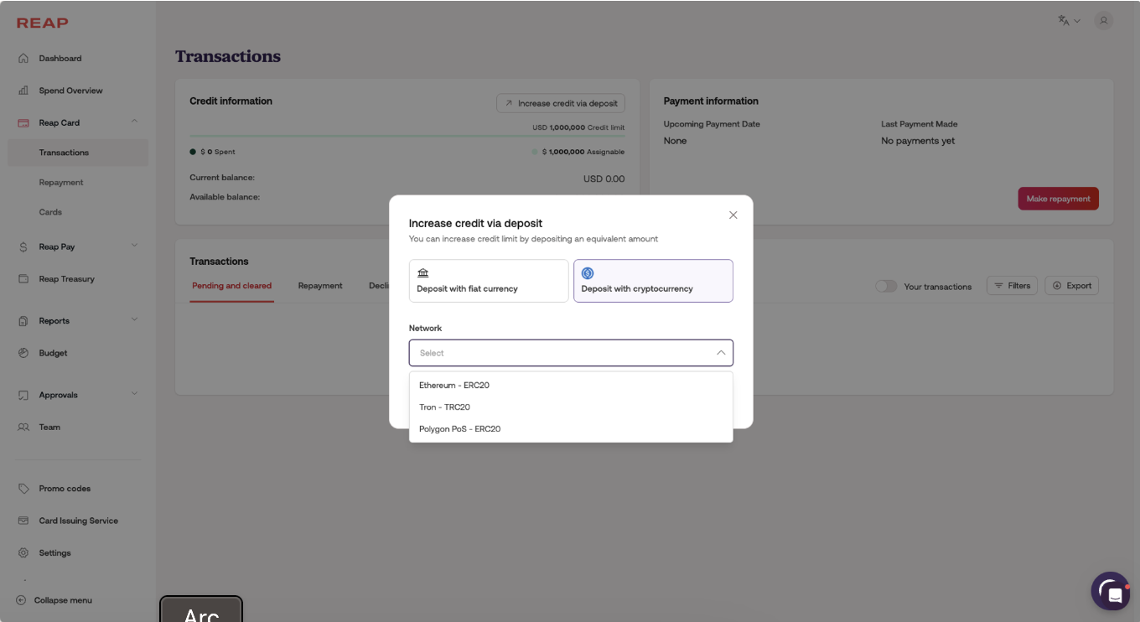Click the Spend Overview chart icon
The width and height of the screenshot is (1140, 622).
[x=23, y=91]
